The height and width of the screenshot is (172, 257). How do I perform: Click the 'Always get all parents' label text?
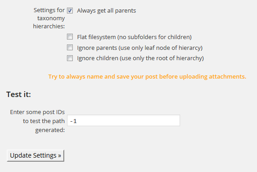106,11
